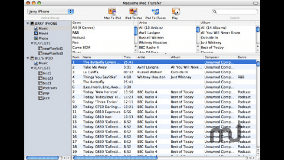
Task: Select Music under BILL'S IPOD
Action: [x=43, y=63]
